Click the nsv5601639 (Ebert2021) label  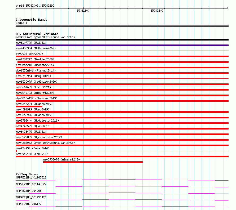[x=33, y=87]
